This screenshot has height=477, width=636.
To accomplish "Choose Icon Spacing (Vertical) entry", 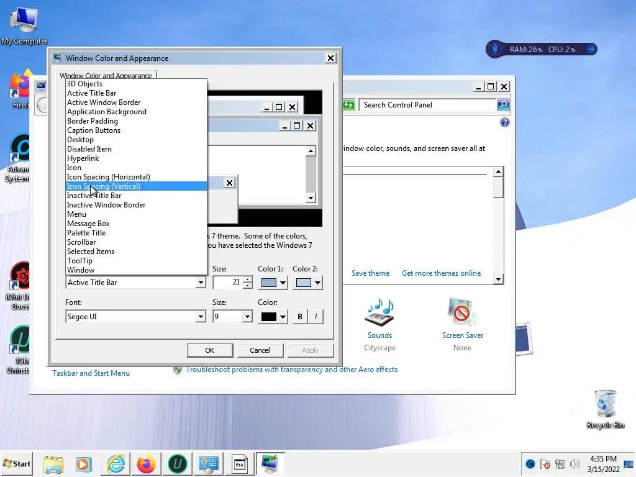I will 136,186.
